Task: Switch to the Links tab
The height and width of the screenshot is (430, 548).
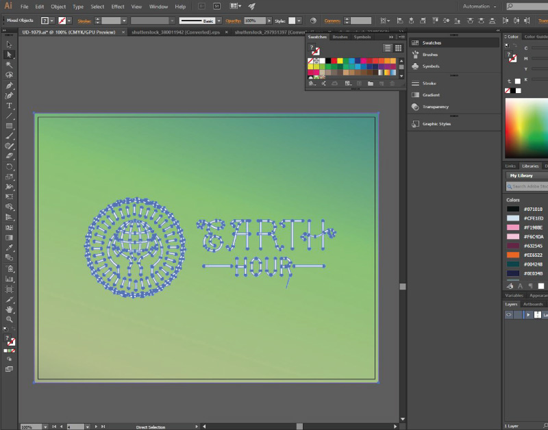Action: [x=510, y=166]
